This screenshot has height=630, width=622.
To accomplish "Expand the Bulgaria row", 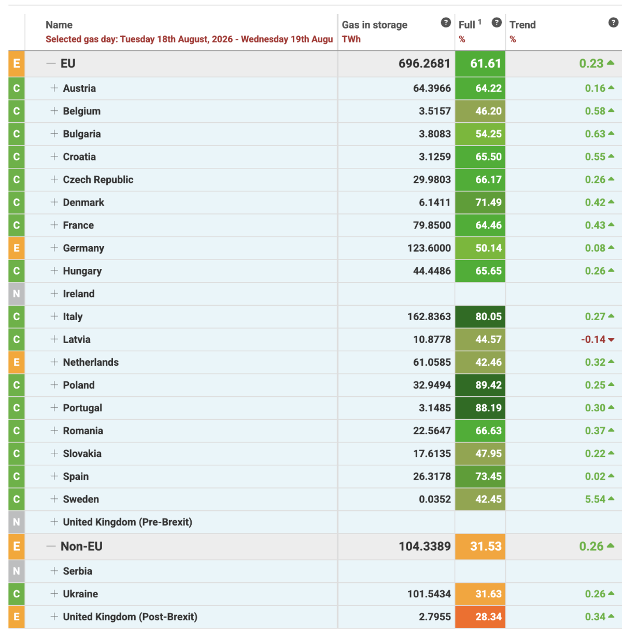I will [x=54, y=134].
